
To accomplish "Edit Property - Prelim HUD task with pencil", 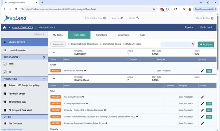I will pos(202,110).
